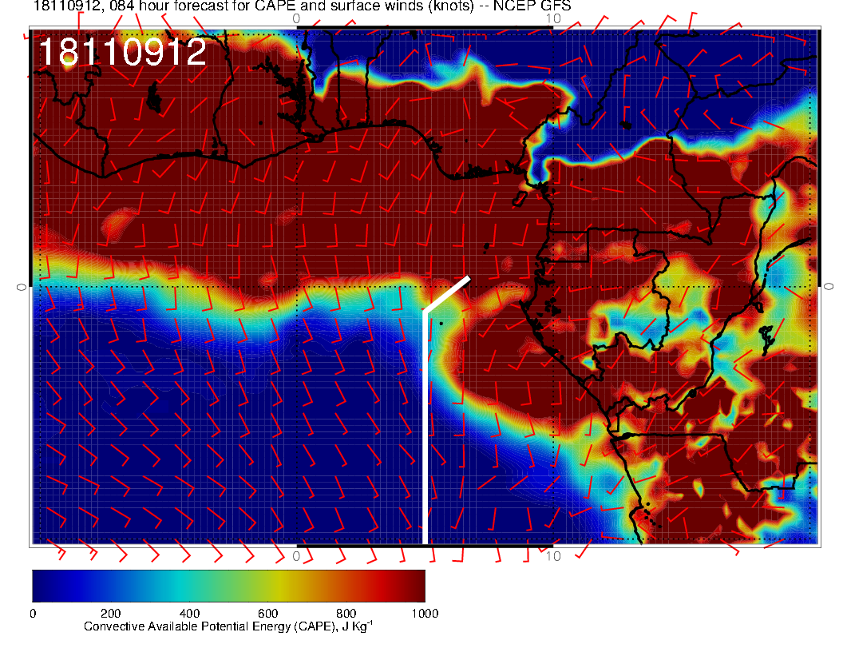Image resolution: width=843 pixels, height=652 pixels.
Task: Click the 800 tick label under the colorbar
Action: (346, 614)
